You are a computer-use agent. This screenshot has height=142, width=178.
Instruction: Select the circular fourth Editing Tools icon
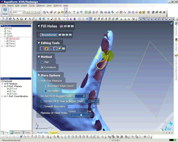coord(55,48)
